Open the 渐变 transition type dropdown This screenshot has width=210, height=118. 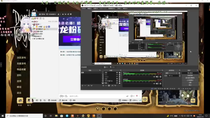coord(171,73)
